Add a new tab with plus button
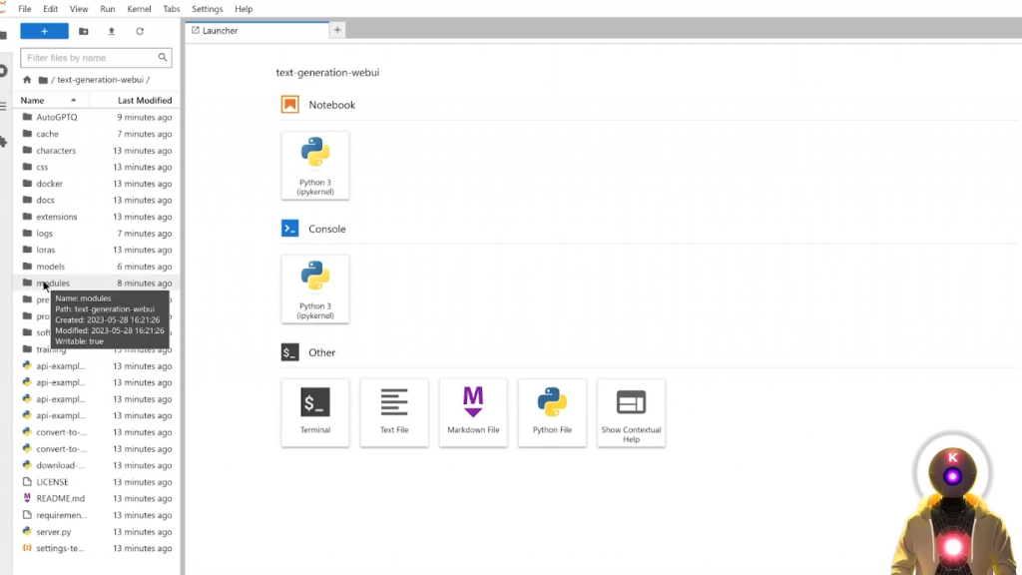The image size is (1022, 575). [x=337, y=30]
